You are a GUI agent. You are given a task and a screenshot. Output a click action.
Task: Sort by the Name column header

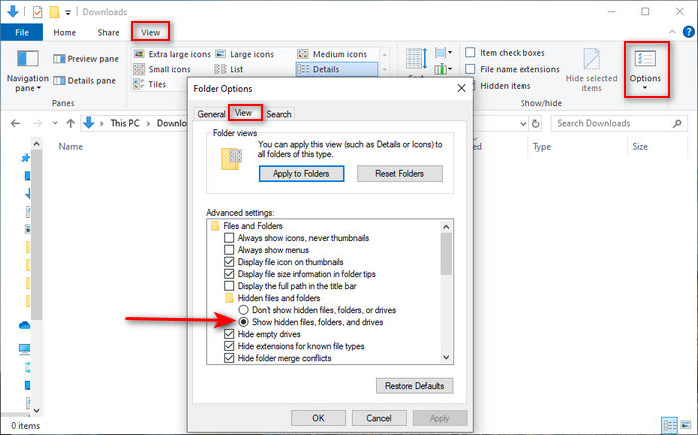pos(71,146)
